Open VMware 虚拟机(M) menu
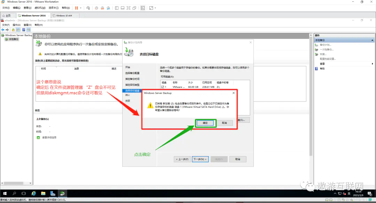The width and height of the screenshot is (376, 203). coord(40,8)
